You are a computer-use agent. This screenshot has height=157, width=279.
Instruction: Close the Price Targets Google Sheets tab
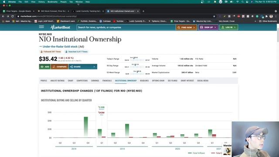tap(34, 11)
